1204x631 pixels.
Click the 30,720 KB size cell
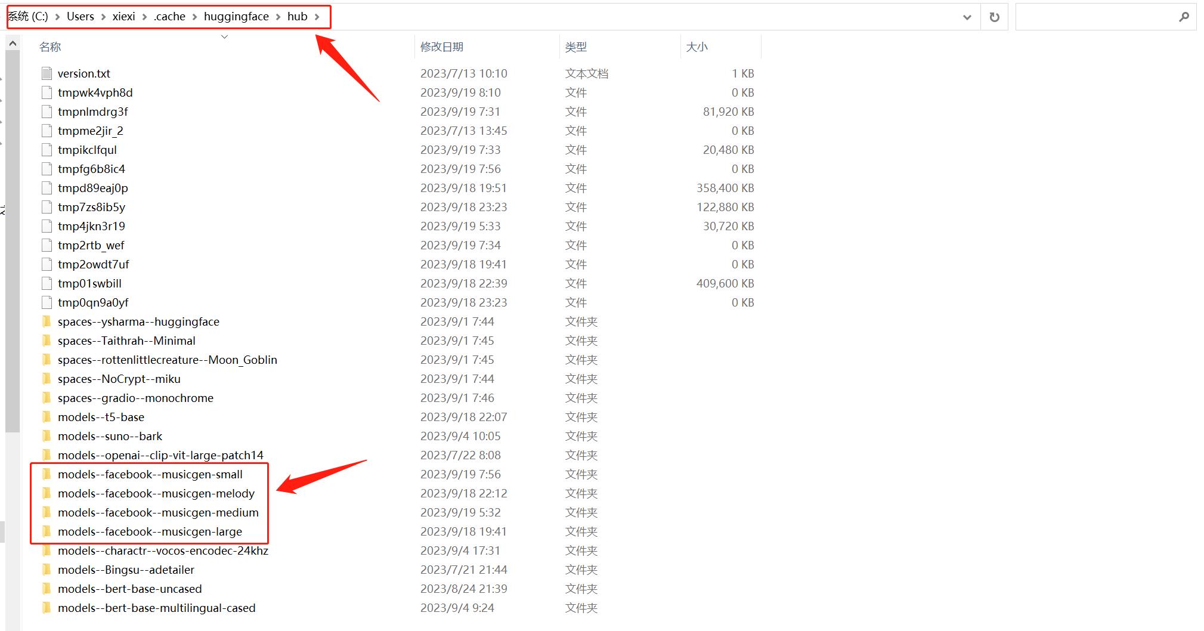coord(729,226)
